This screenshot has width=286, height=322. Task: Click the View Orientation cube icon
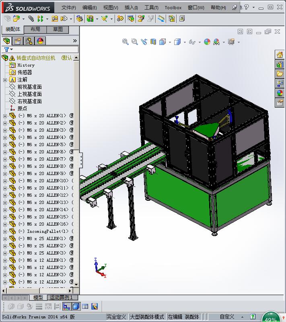pos(163,42)
